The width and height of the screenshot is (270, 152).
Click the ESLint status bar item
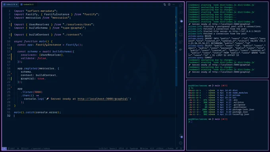click(x=160, y=148)
